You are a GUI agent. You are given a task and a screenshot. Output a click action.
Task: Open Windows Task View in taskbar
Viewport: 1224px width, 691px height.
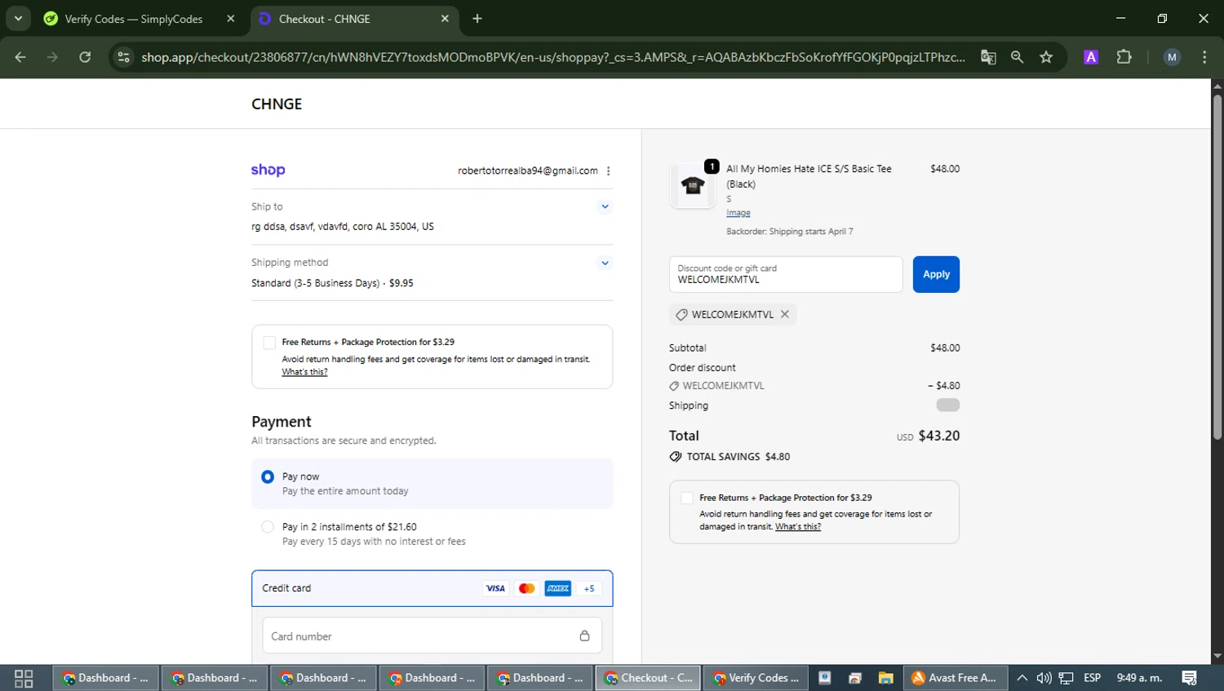click(x=24, y=678)
